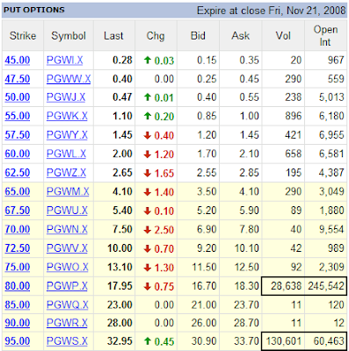Open the PGWZ.X put option
The image size is (349, 351).
(66, 173)
